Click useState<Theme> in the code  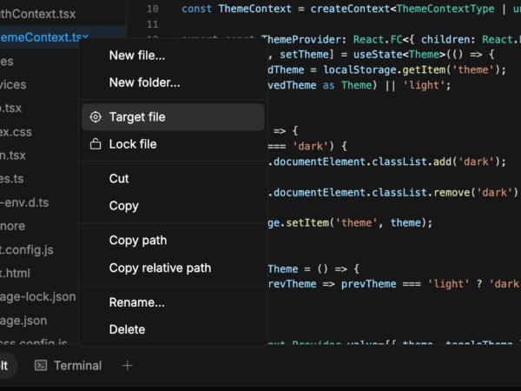pyautogui.click(x=399, y=54)
